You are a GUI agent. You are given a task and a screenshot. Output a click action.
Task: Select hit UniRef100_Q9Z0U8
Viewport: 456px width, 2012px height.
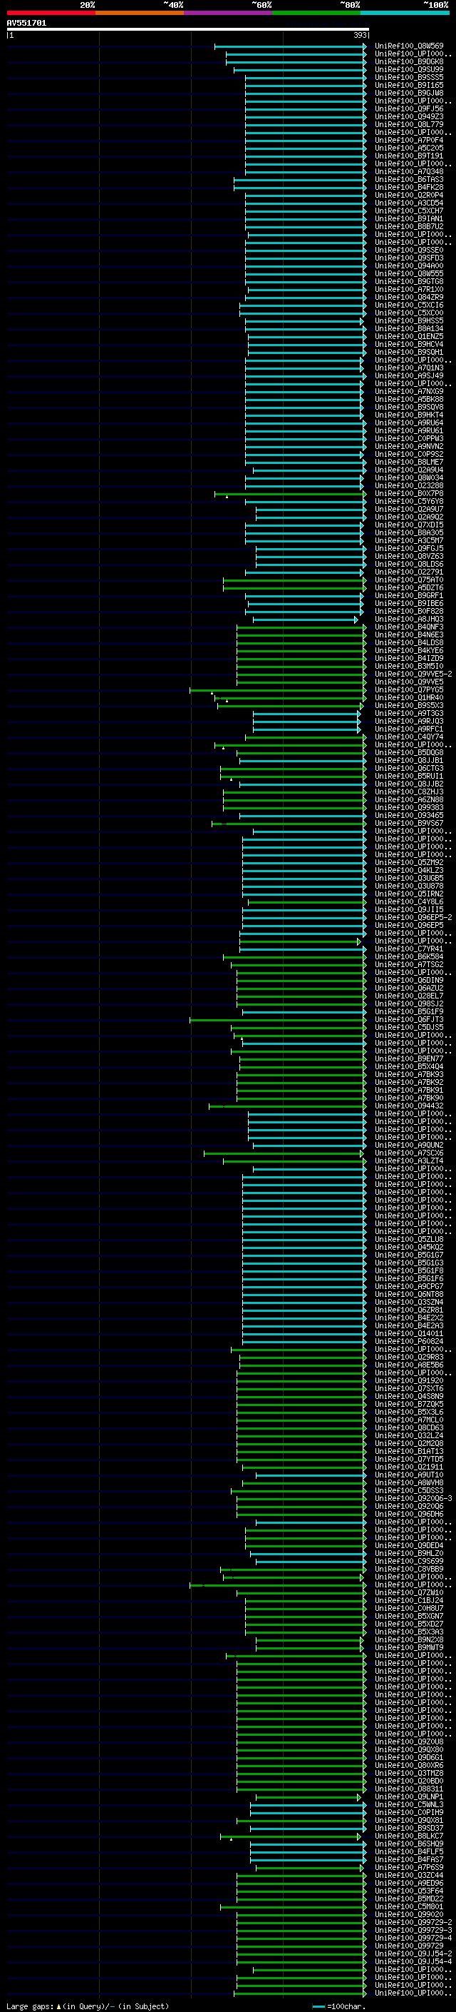click(x=409, y=1741)
